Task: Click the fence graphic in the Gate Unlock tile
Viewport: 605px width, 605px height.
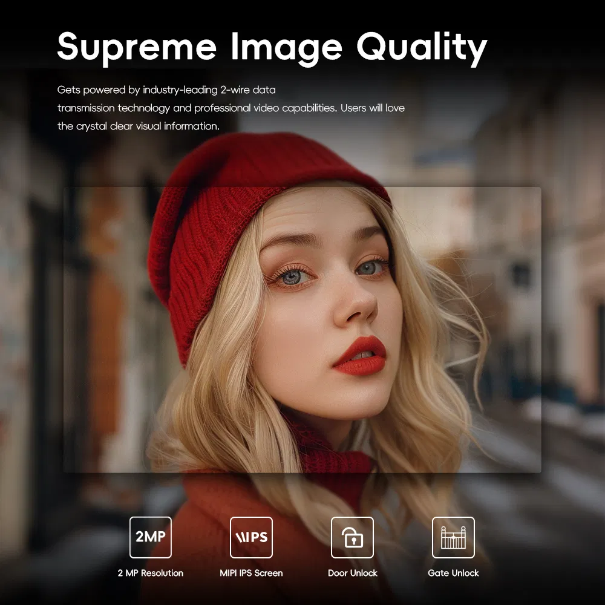Action: pyautogui.click(x=454, y=537)
